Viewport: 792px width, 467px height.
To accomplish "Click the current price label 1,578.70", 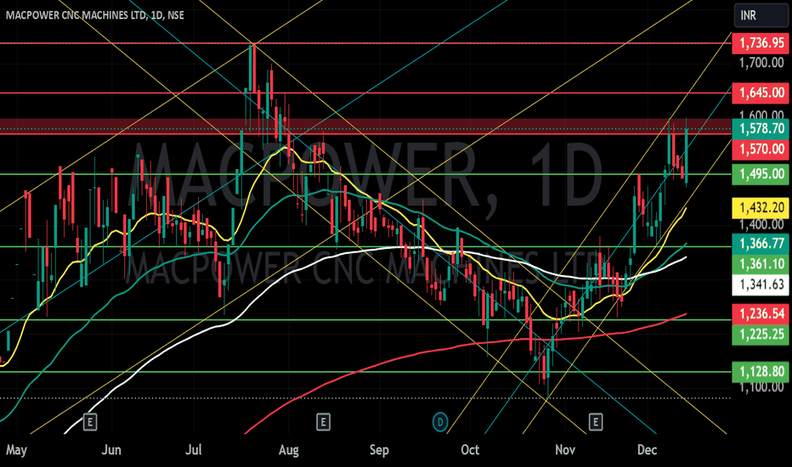I will (761, 129).
